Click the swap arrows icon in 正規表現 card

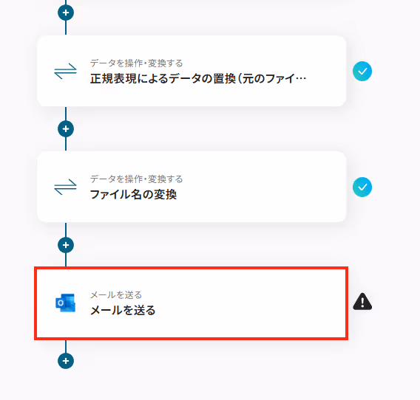point(65,71)
